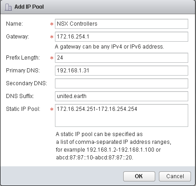
Task: Select the DNS Suffix field with united.earth
Action: pyautogui.click(x=121, y=96)
